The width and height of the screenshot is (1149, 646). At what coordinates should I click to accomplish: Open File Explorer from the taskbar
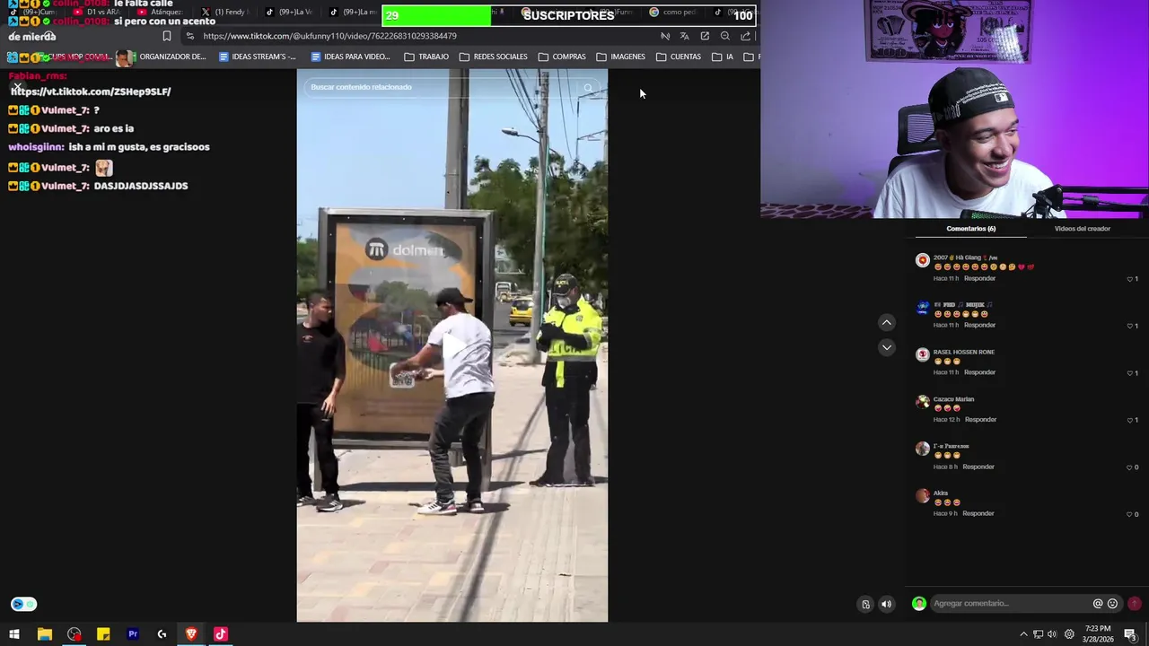[44, 634]
